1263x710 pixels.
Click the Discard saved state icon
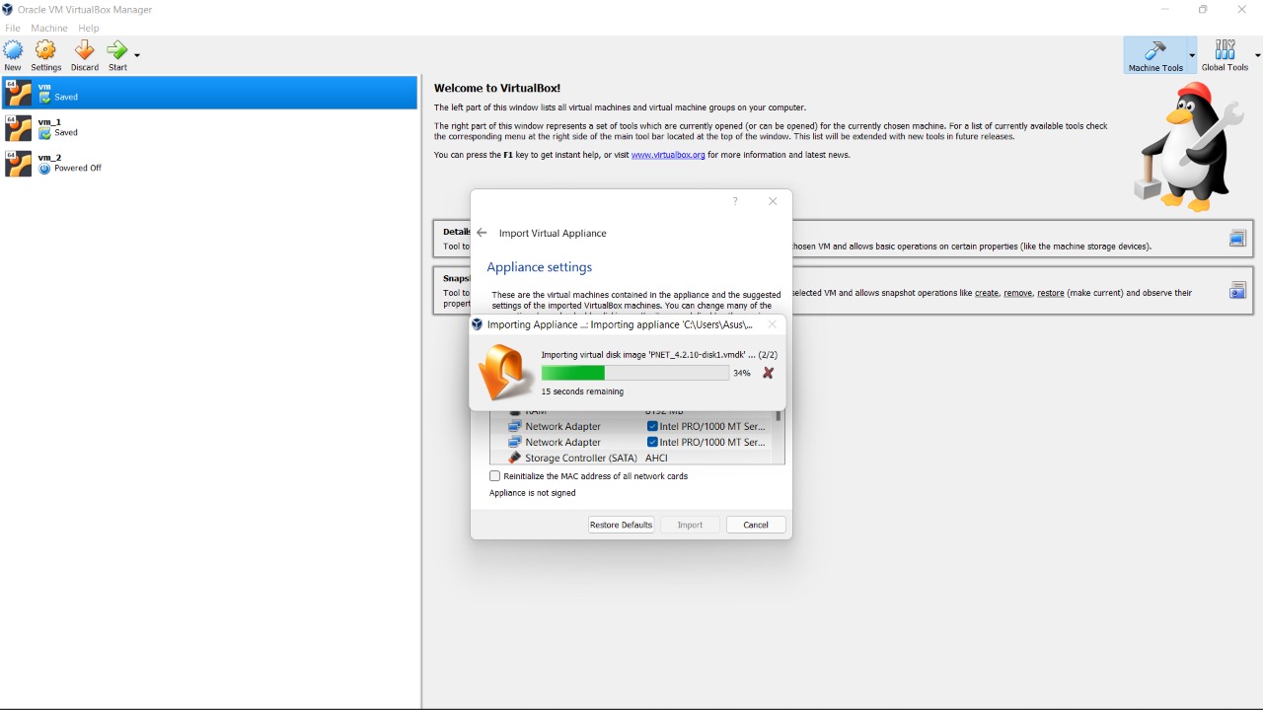coord(85,55)
